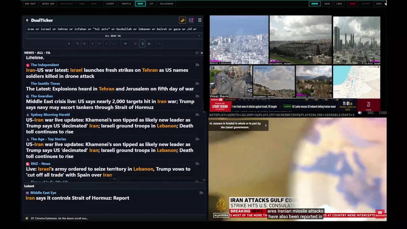407x229 pixels.
Task: Open the ALL NEWS EN dropdown
Action: [x=114, y=36]
